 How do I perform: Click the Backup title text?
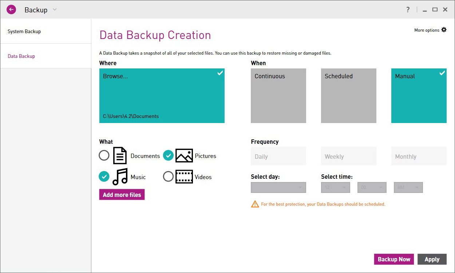tap(36, 10)
